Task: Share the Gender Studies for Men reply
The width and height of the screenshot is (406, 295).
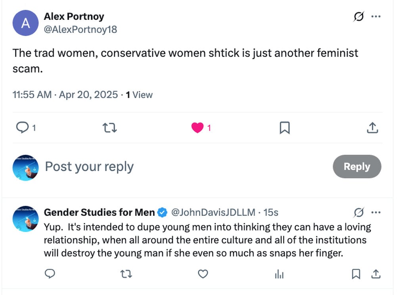Action: click(x=376, y=274)
